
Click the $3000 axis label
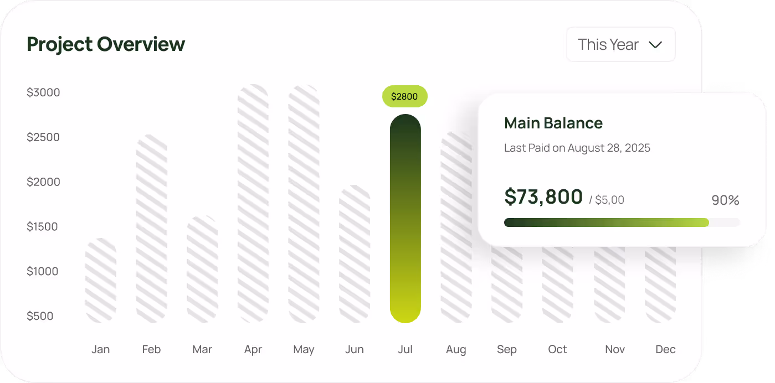point(43,92)
